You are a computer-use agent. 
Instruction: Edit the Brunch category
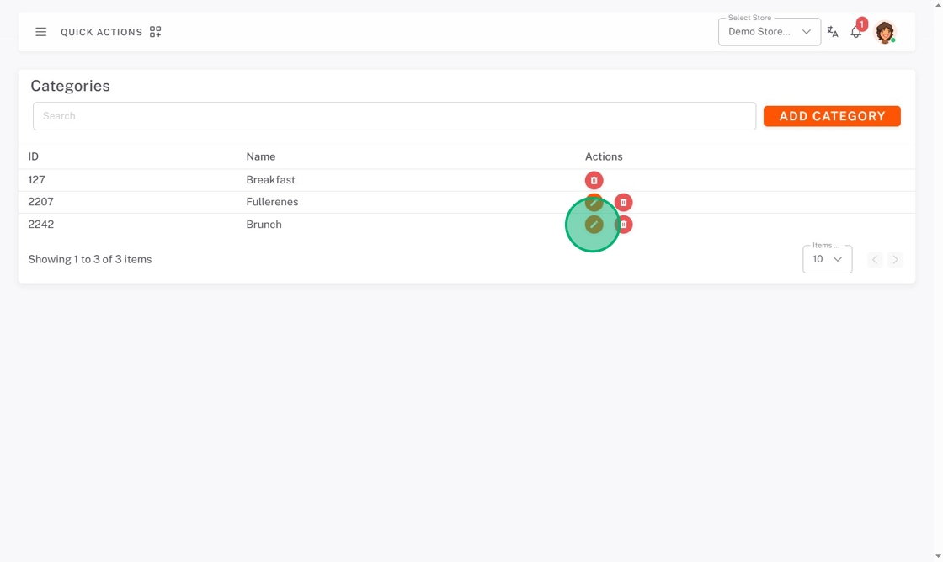(594, 225)
